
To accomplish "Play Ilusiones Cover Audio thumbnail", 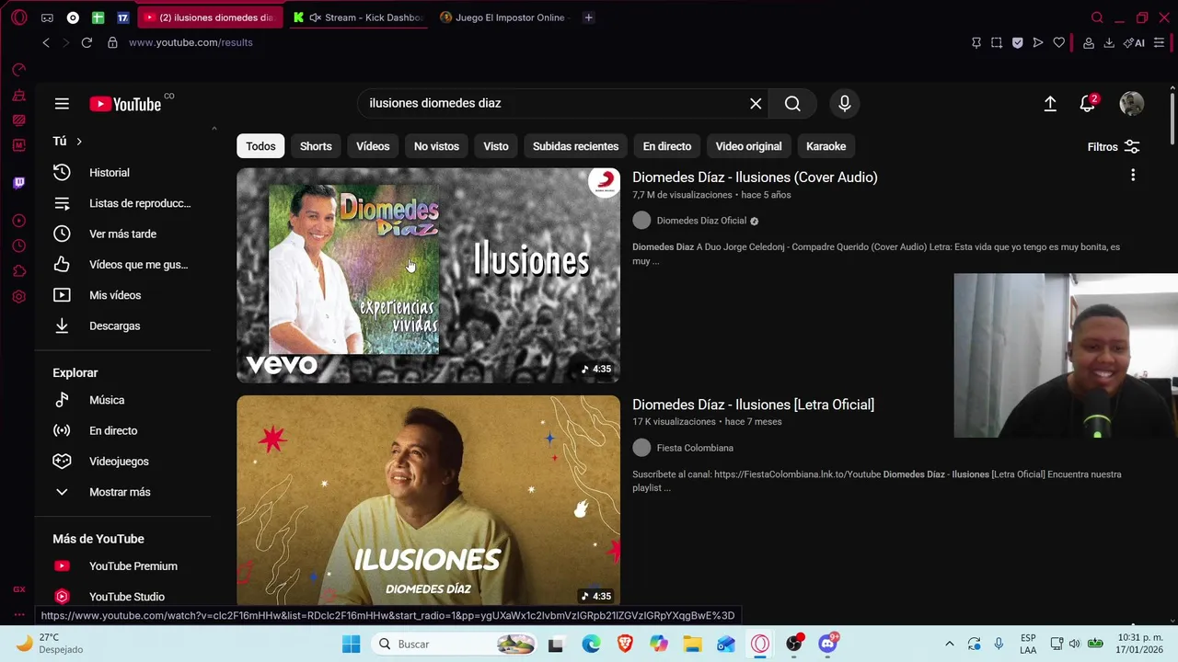I will point(428,275).
